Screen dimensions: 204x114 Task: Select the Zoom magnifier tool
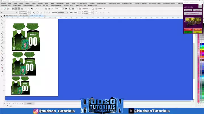click(x=2, y=27)
